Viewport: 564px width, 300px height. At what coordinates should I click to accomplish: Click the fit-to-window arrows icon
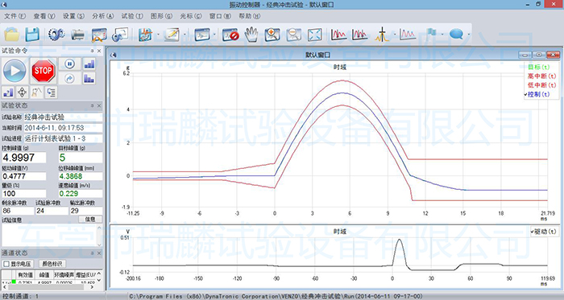click(315, 35)
